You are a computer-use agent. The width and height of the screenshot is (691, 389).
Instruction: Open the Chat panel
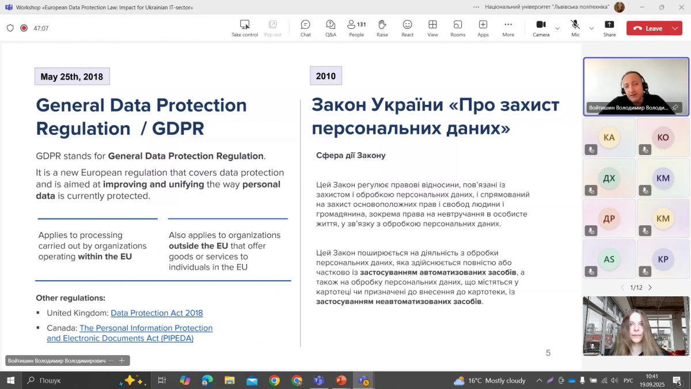[305, 27]
